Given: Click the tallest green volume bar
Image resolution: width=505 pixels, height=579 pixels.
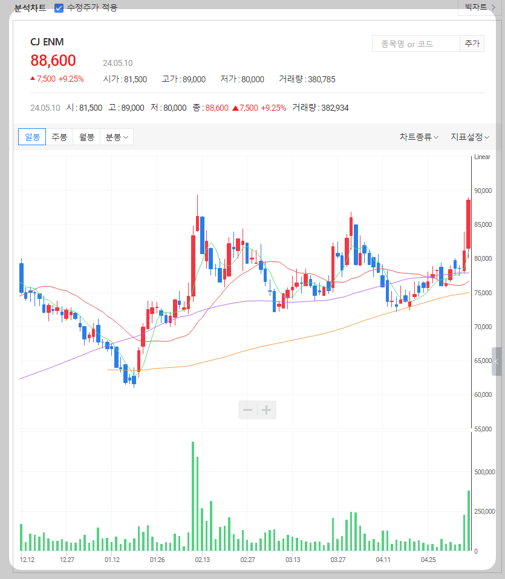Looking at the screenshot, I should [x=193, y=496].
